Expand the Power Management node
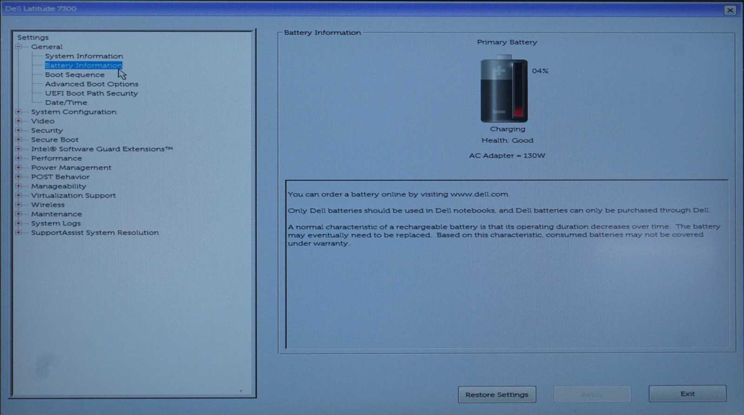This screenshot has width=744, height=415. tap(19, 167)
